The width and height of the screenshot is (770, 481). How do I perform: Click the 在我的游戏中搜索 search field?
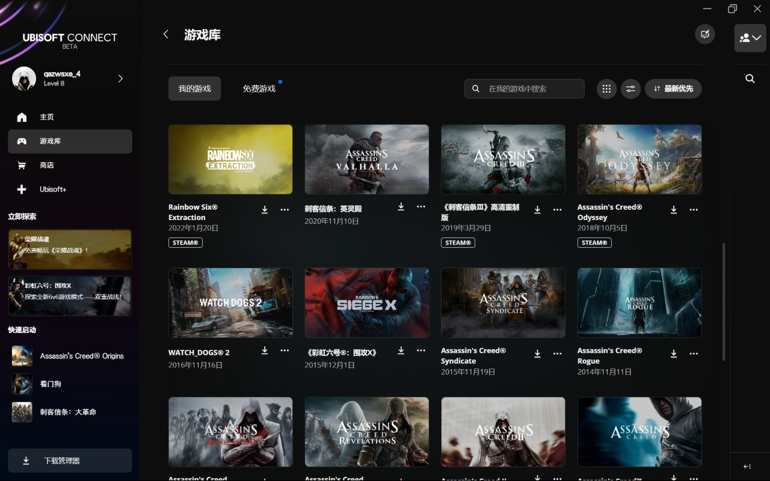click(x=525, y=89)
